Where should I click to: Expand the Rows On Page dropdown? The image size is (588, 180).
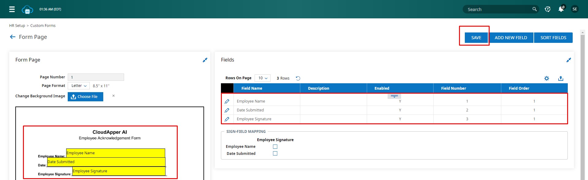[263, 78]
